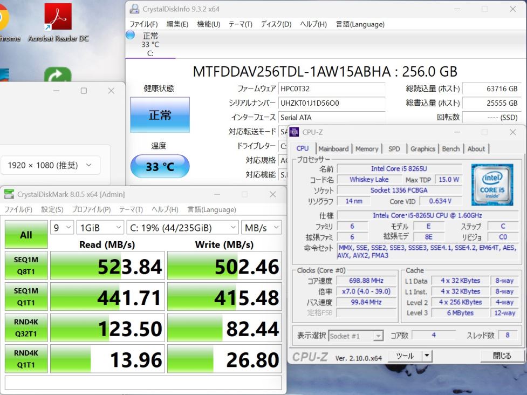This screenshot has height=395, width=527.
Task: Open Acrobat Reader DC desktop shortcut
Action: click(x=58, y=22)
